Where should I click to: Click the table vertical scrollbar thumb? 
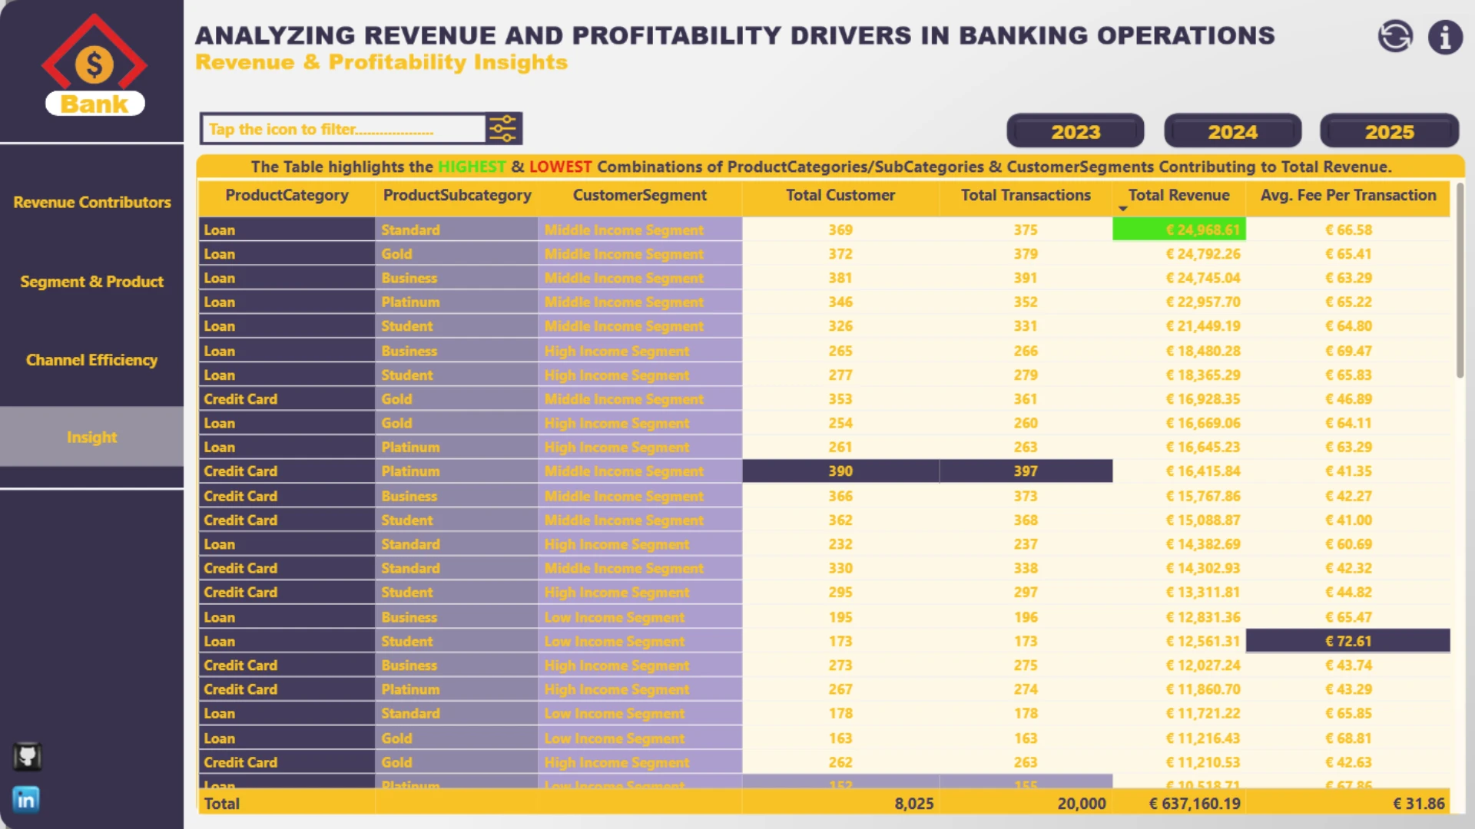[x=1460, y=280]
